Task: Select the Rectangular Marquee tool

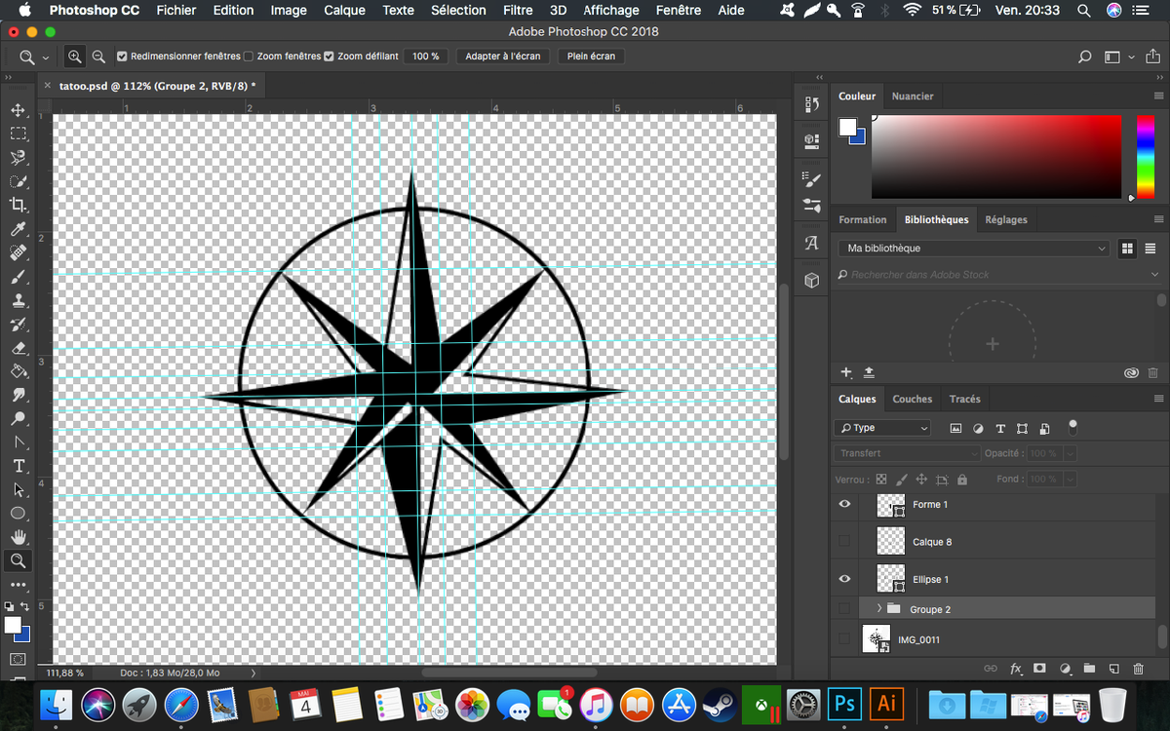Action: click(x=18, y=134)
